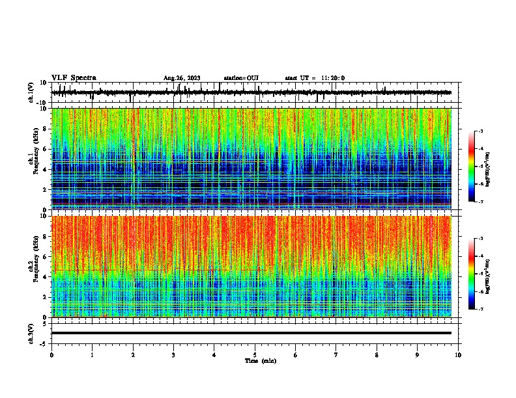The image size is (516, 398).
Task: Click time axis tick label 4
Action: [214, 355]
